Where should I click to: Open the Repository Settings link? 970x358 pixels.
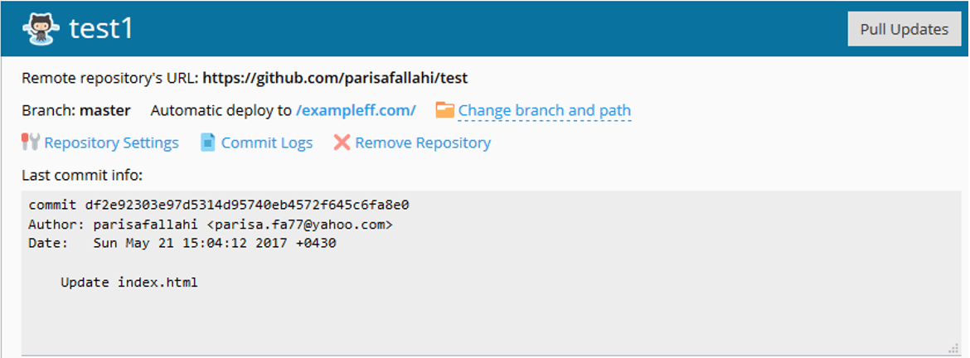pyautogui.click(x=111, y=143)
